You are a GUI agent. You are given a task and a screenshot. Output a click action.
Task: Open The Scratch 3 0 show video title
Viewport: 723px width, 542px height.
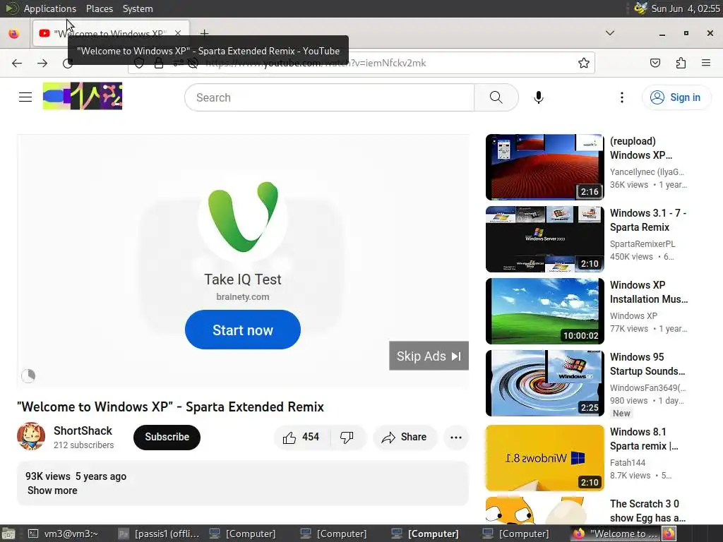pyautogui.click(x=647, y=511)
